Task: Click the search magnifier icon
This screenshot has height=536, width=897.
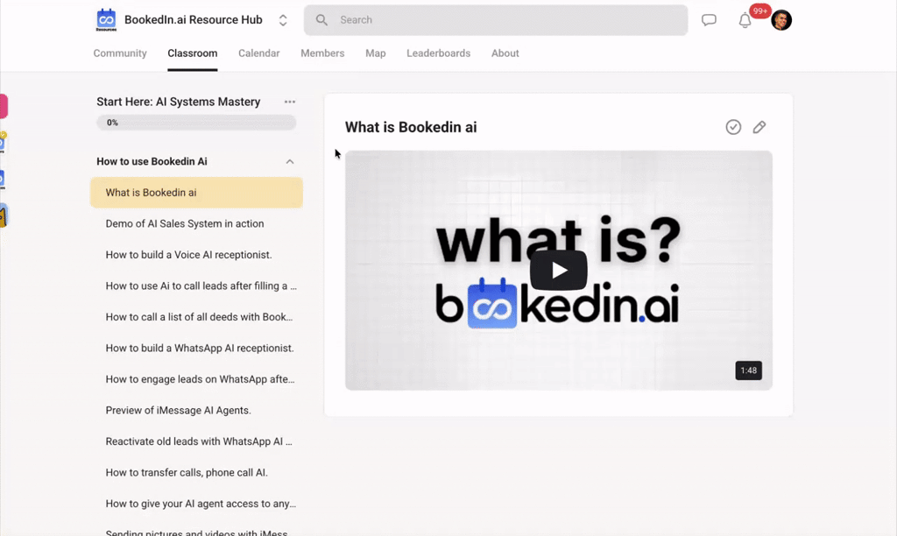Action: pos(321,19)
